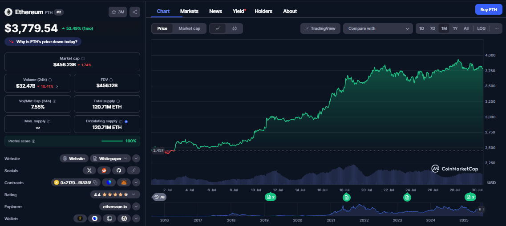This screenshot has height=226, width=506.
Task: Copy the contract address 0x2170...f933f8
Action: coord(96,182)
